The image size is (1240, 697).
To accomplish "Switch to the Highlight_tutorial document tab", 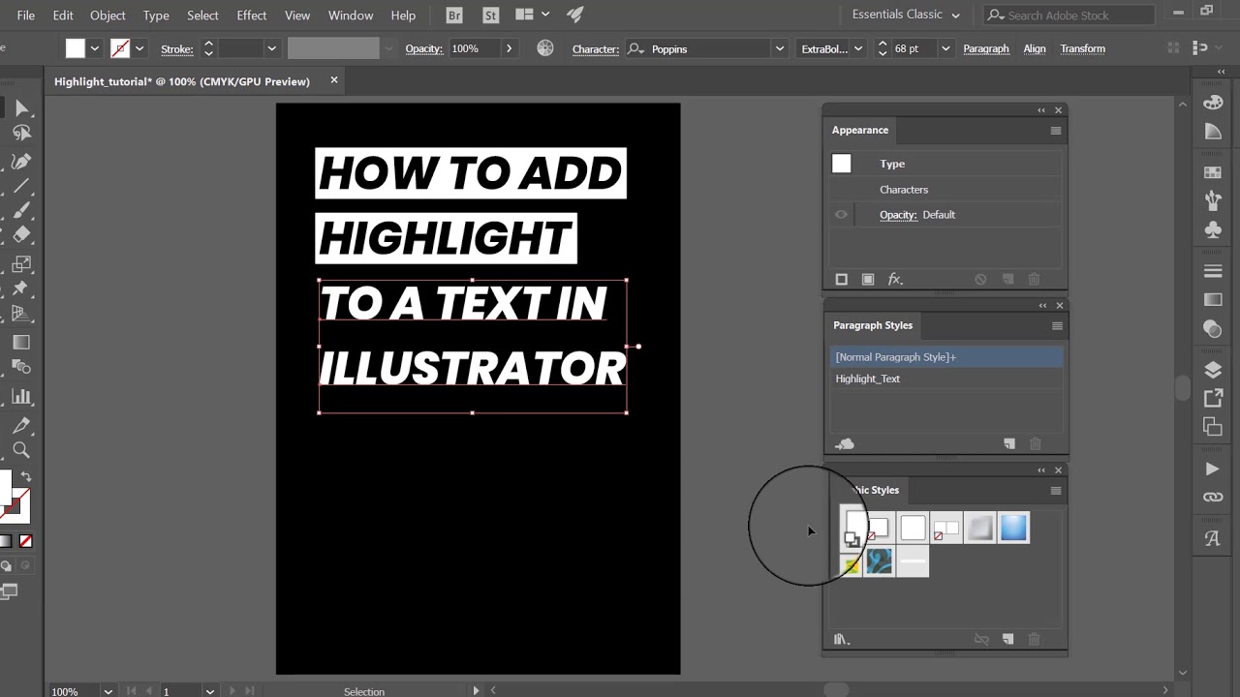I will [182, 81].
